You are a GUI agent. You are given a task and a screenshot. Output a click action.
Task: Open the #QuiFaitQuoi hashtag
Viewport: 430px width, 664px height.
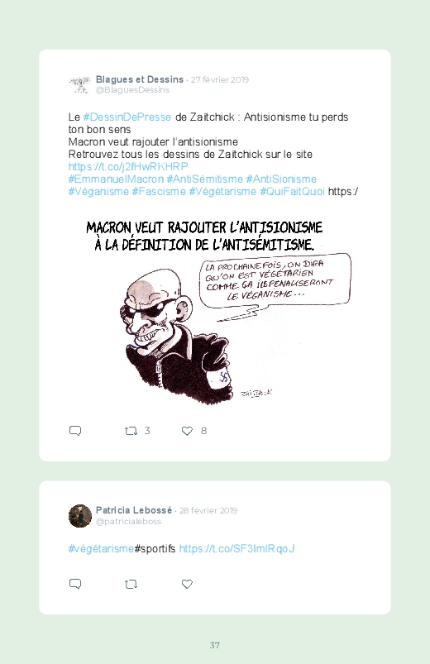click(292, 192)
